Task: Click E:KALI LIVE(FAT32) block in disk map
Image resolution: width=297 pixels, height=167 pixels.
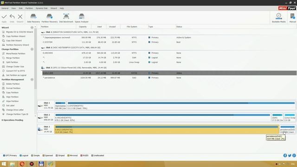Action: pyautogui.click(x=167, y=129)
